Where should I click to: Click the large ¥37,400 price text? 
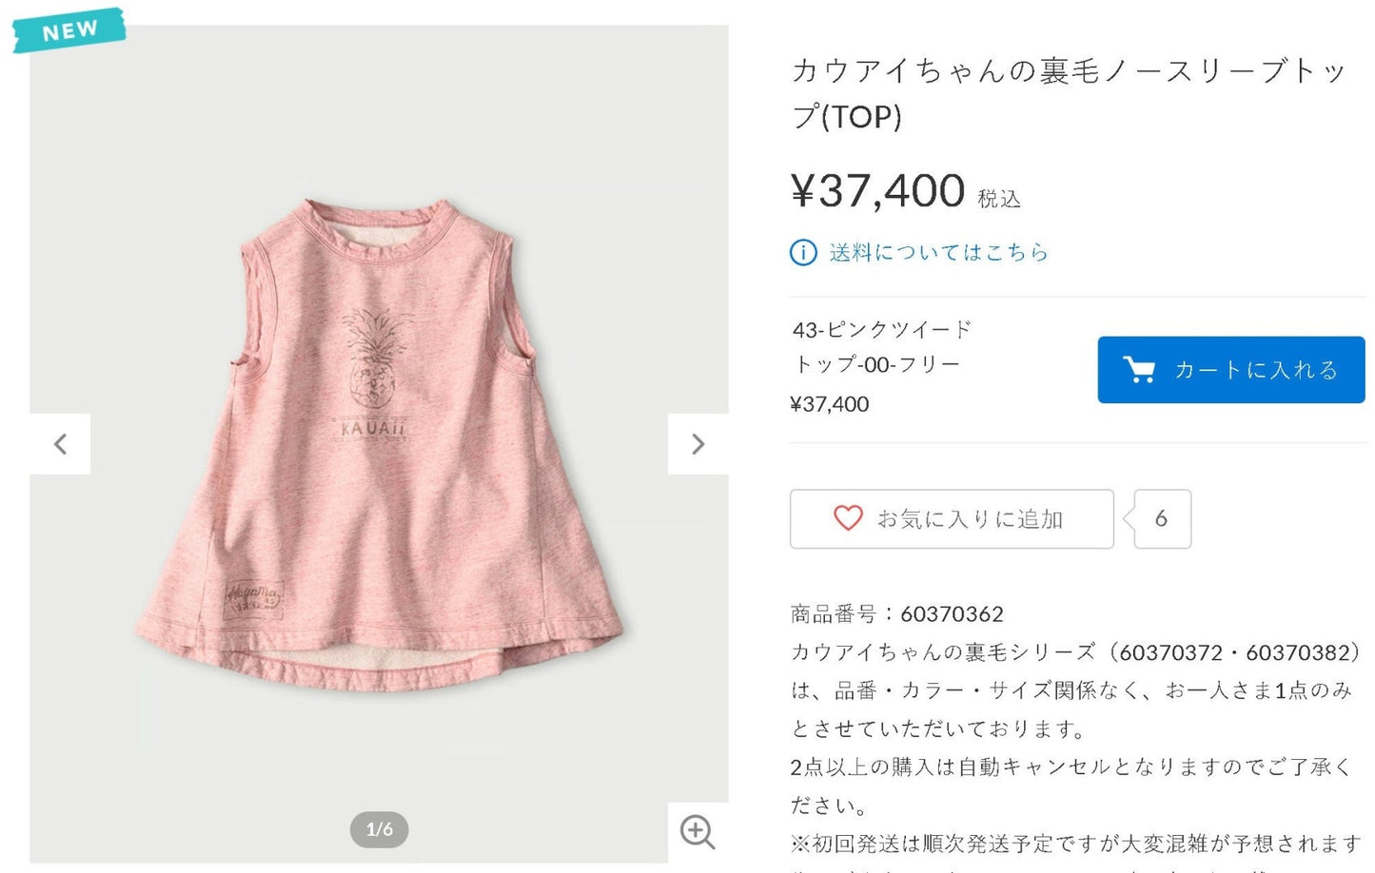coord(877,191)
